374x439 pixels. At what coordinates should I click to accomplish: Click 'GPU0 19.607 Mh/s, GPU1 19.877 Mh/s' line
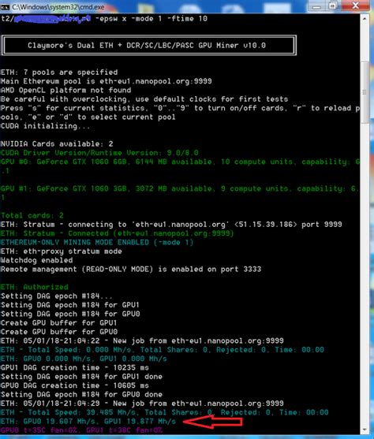(88, 422)
